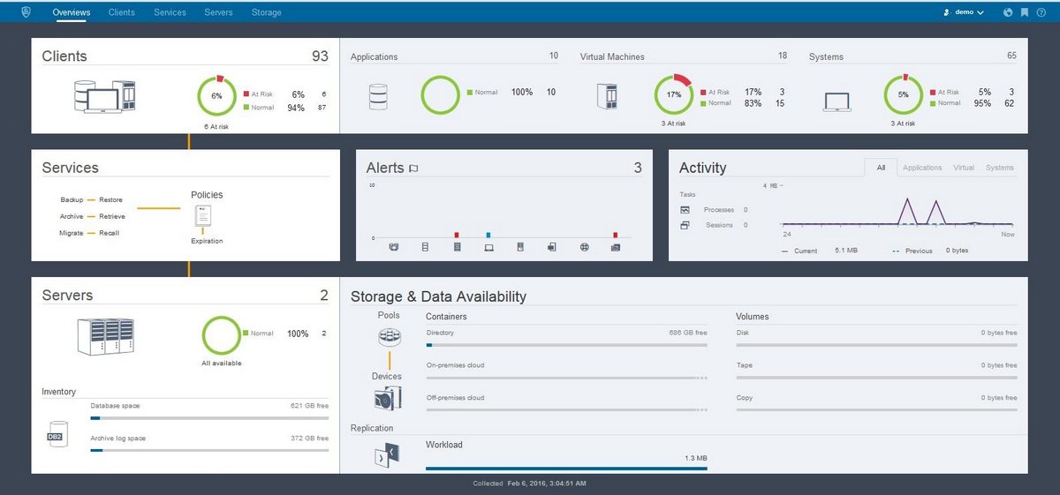Click the Devices icon in Storage section
The width and height of the screenshot is (1060, 495).
click(389, 398)
